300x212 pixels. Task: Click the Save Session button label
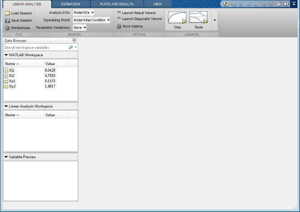click(x=22, y=20)
